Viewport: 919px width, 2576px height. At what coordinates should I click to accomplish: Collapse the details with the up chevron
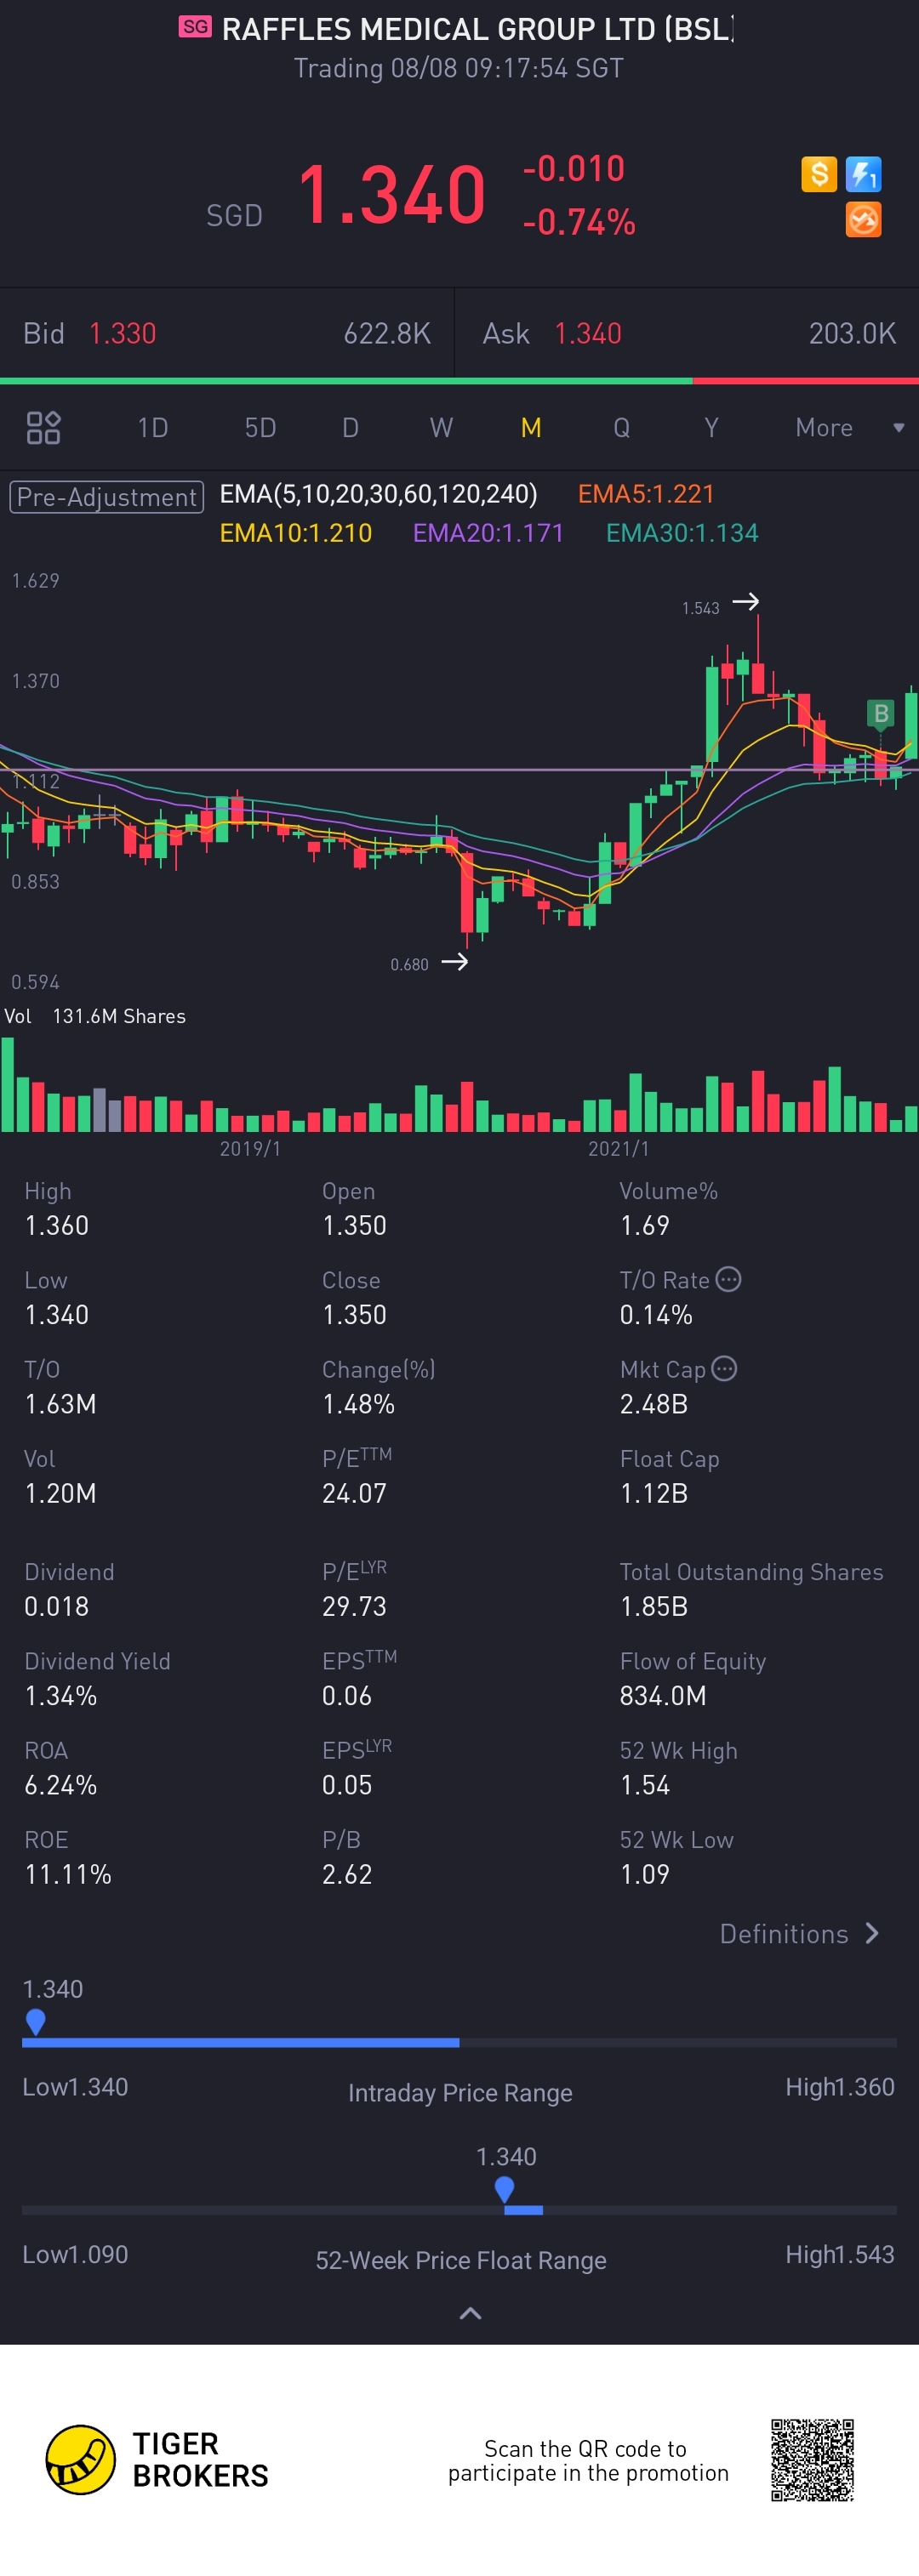point(471,2313)
